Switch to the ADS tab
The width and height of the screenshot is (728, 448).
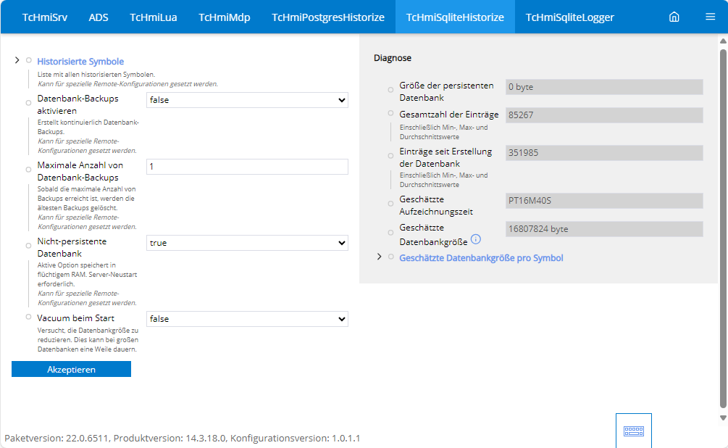coord(99,17)
